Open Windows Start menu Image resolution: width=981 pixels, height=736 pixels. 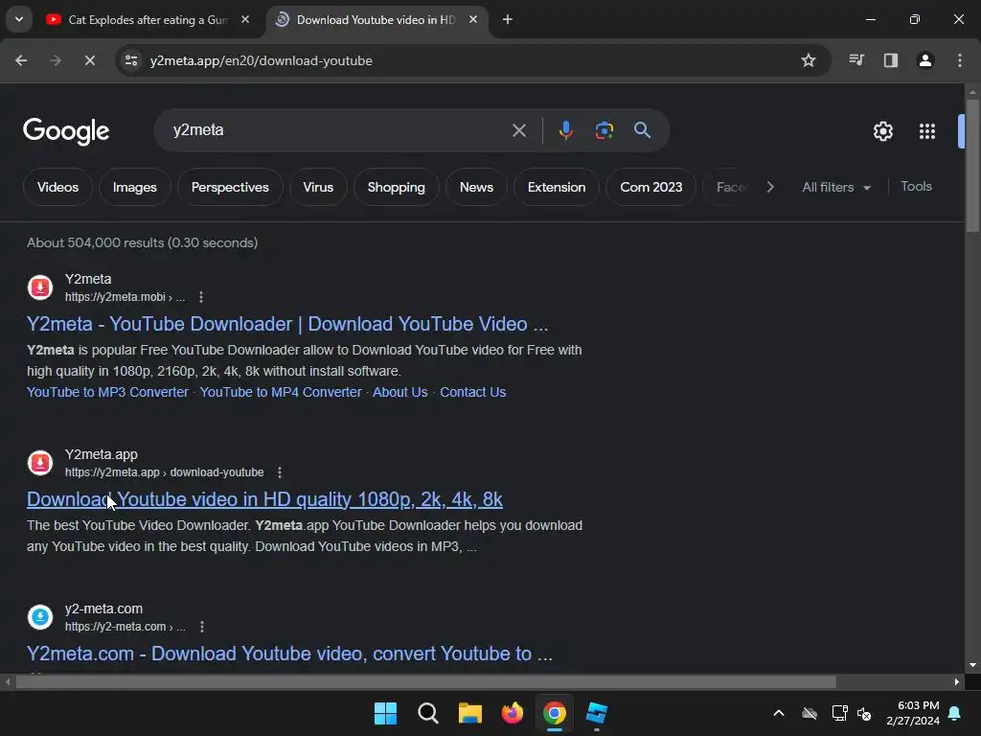(x=385, y=713)
